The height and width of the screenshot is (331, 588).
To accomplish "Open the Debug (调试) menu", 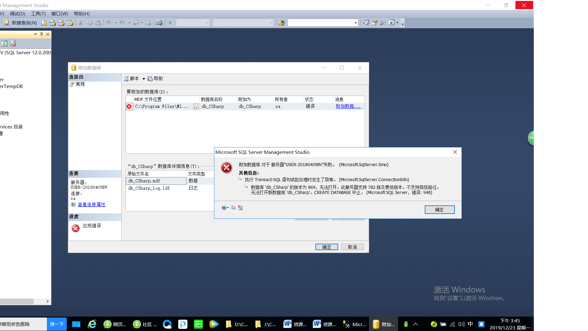I will (x=17, y=14).
